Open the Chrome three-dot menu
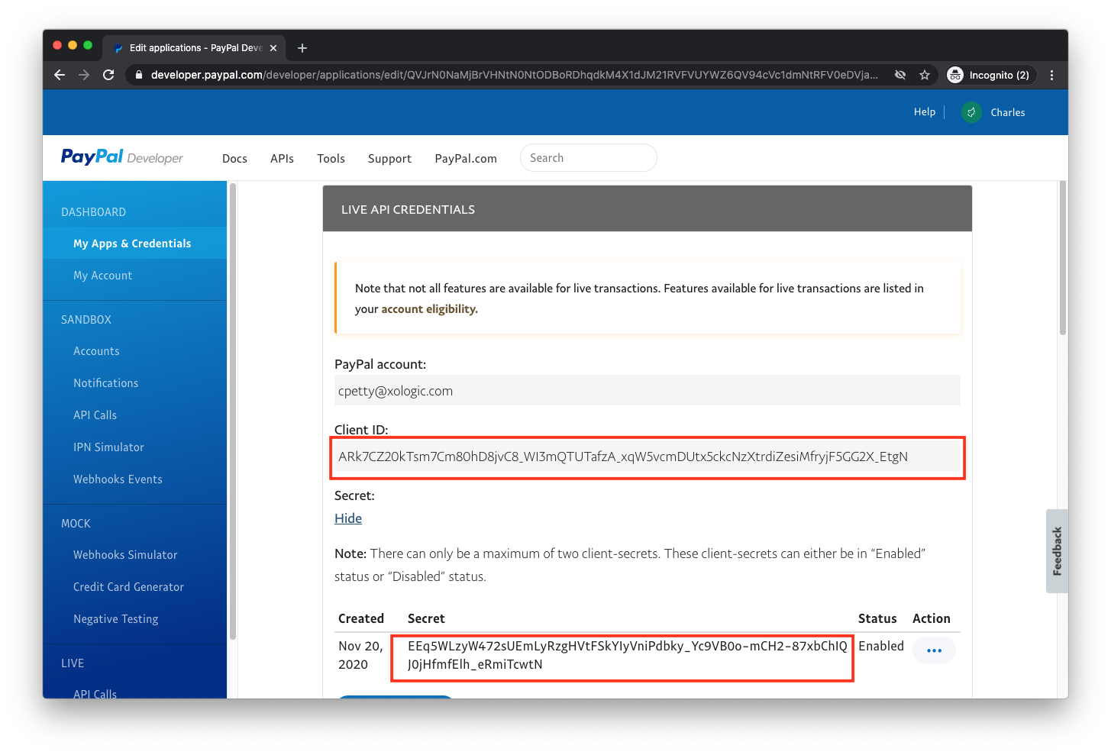 point(1052,75)
